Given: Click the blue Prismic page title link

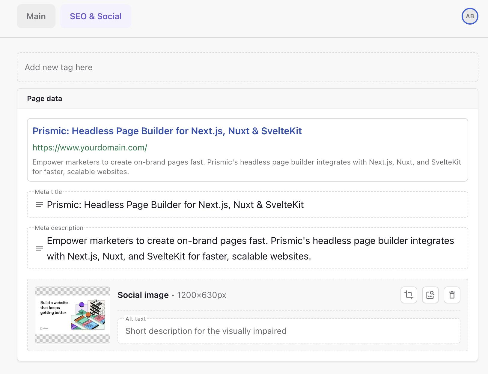Looking at the screenshot, I should tap(167, 131).
